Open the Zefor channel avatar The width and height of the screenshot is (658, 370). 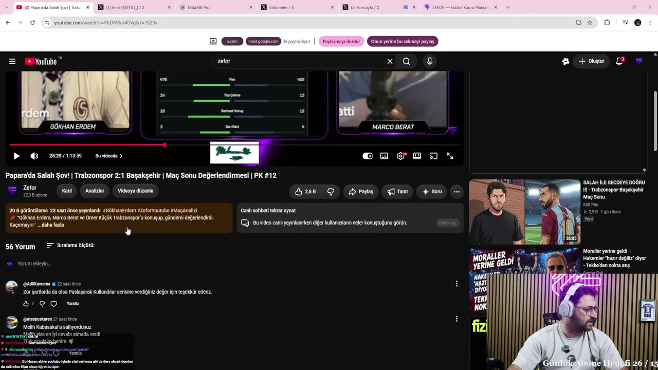[12, 191]
